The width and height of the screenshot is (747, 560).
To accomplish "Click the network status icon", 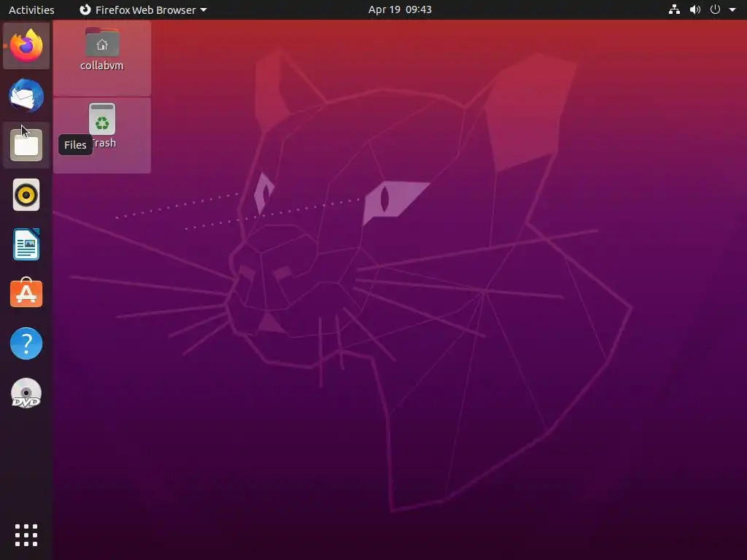I will click(674, 9).
